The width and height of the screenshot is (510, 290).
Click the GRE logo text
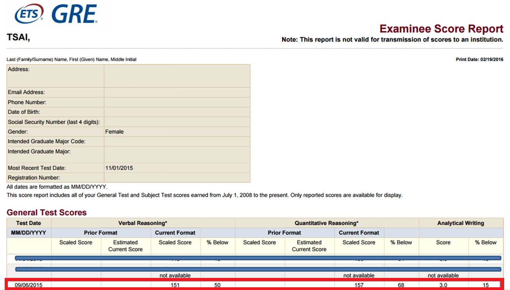(x=74, y=14)
